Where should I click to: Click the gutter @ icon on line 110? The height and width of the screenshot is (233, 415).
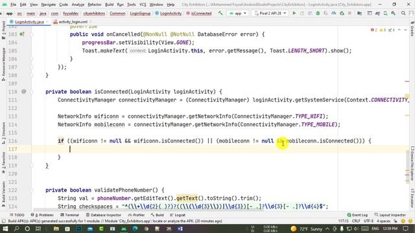coord(23,91)
